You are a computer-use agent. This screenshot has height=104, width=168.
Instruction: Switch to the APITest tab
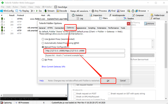155,19
